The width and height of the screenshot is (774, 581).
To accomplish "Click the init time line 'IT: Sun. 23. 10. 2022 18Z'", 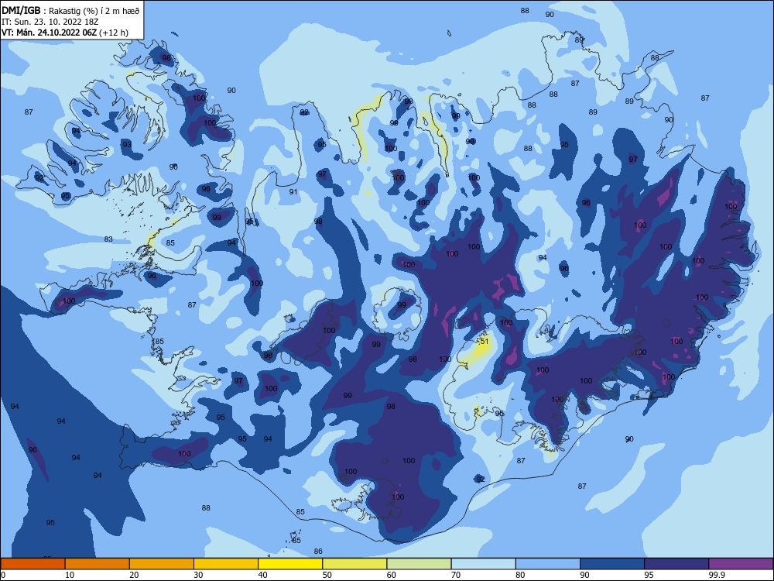I will pos(50,22).
